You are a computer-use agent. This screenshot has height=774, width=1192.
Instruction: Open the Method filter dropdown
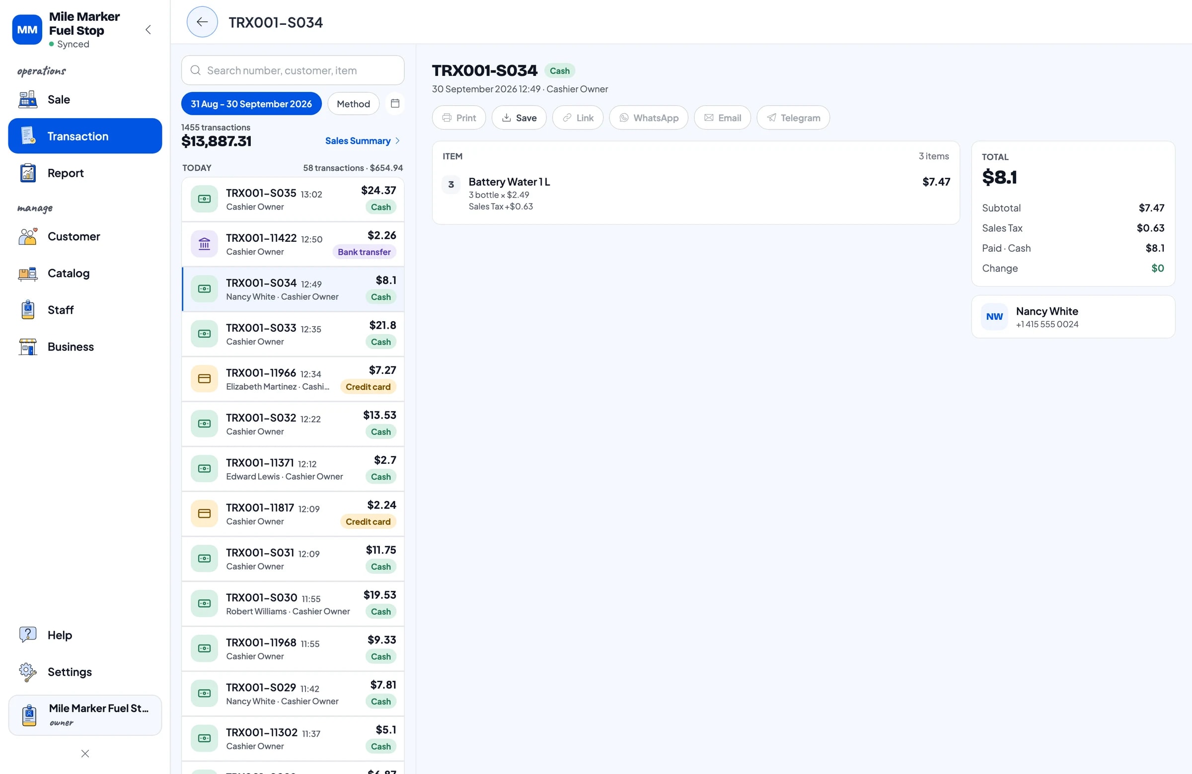point(353,104)
